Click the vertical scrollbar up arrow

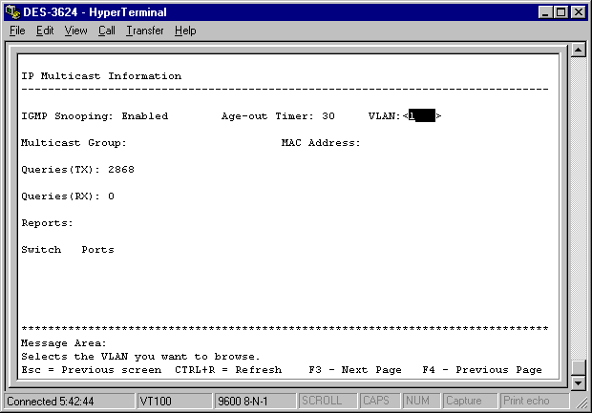click(x=577, y=51)
